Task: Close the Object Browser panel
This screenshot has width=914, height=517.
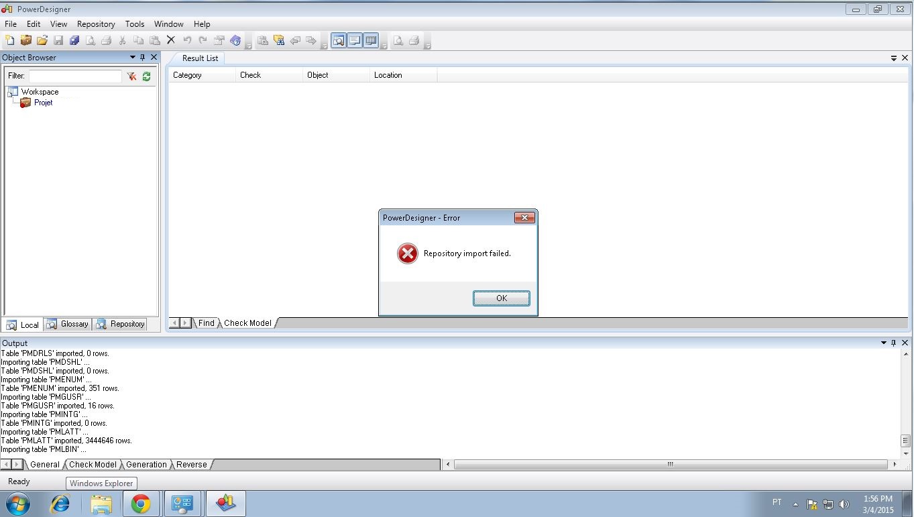Action: 154,58
